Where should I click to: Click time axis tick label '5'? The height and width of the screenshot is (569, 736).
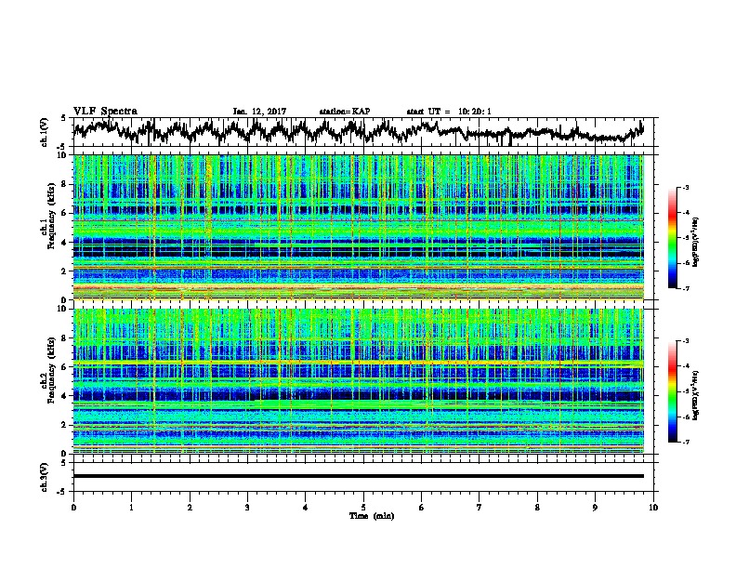[363, 508]
